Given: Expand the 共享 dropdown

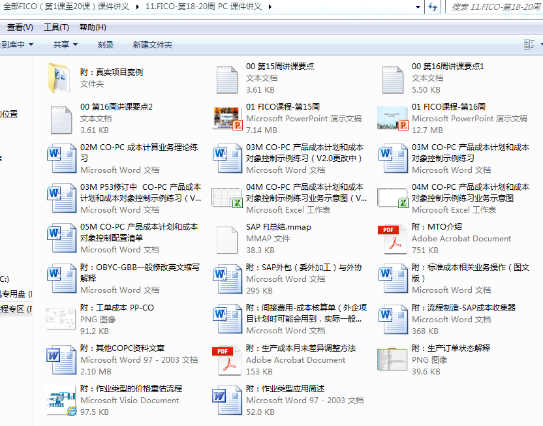Looking at the screenshot, I should click(x=65, y=44).
